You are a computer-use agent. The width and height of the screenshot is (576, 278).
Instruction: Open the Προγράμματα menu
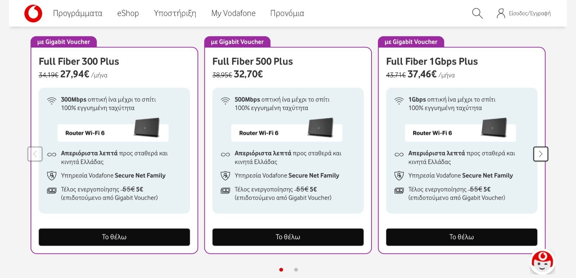coord(78,13)
